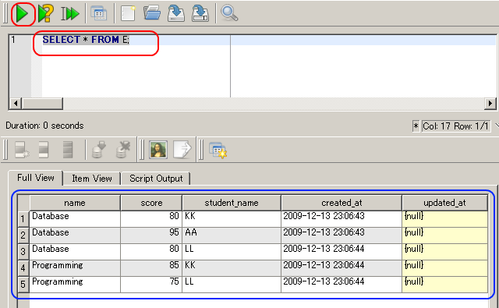Click 'Programming' name cell in row 4
Viewport: 499px width, 308px height.
(75, 268)
